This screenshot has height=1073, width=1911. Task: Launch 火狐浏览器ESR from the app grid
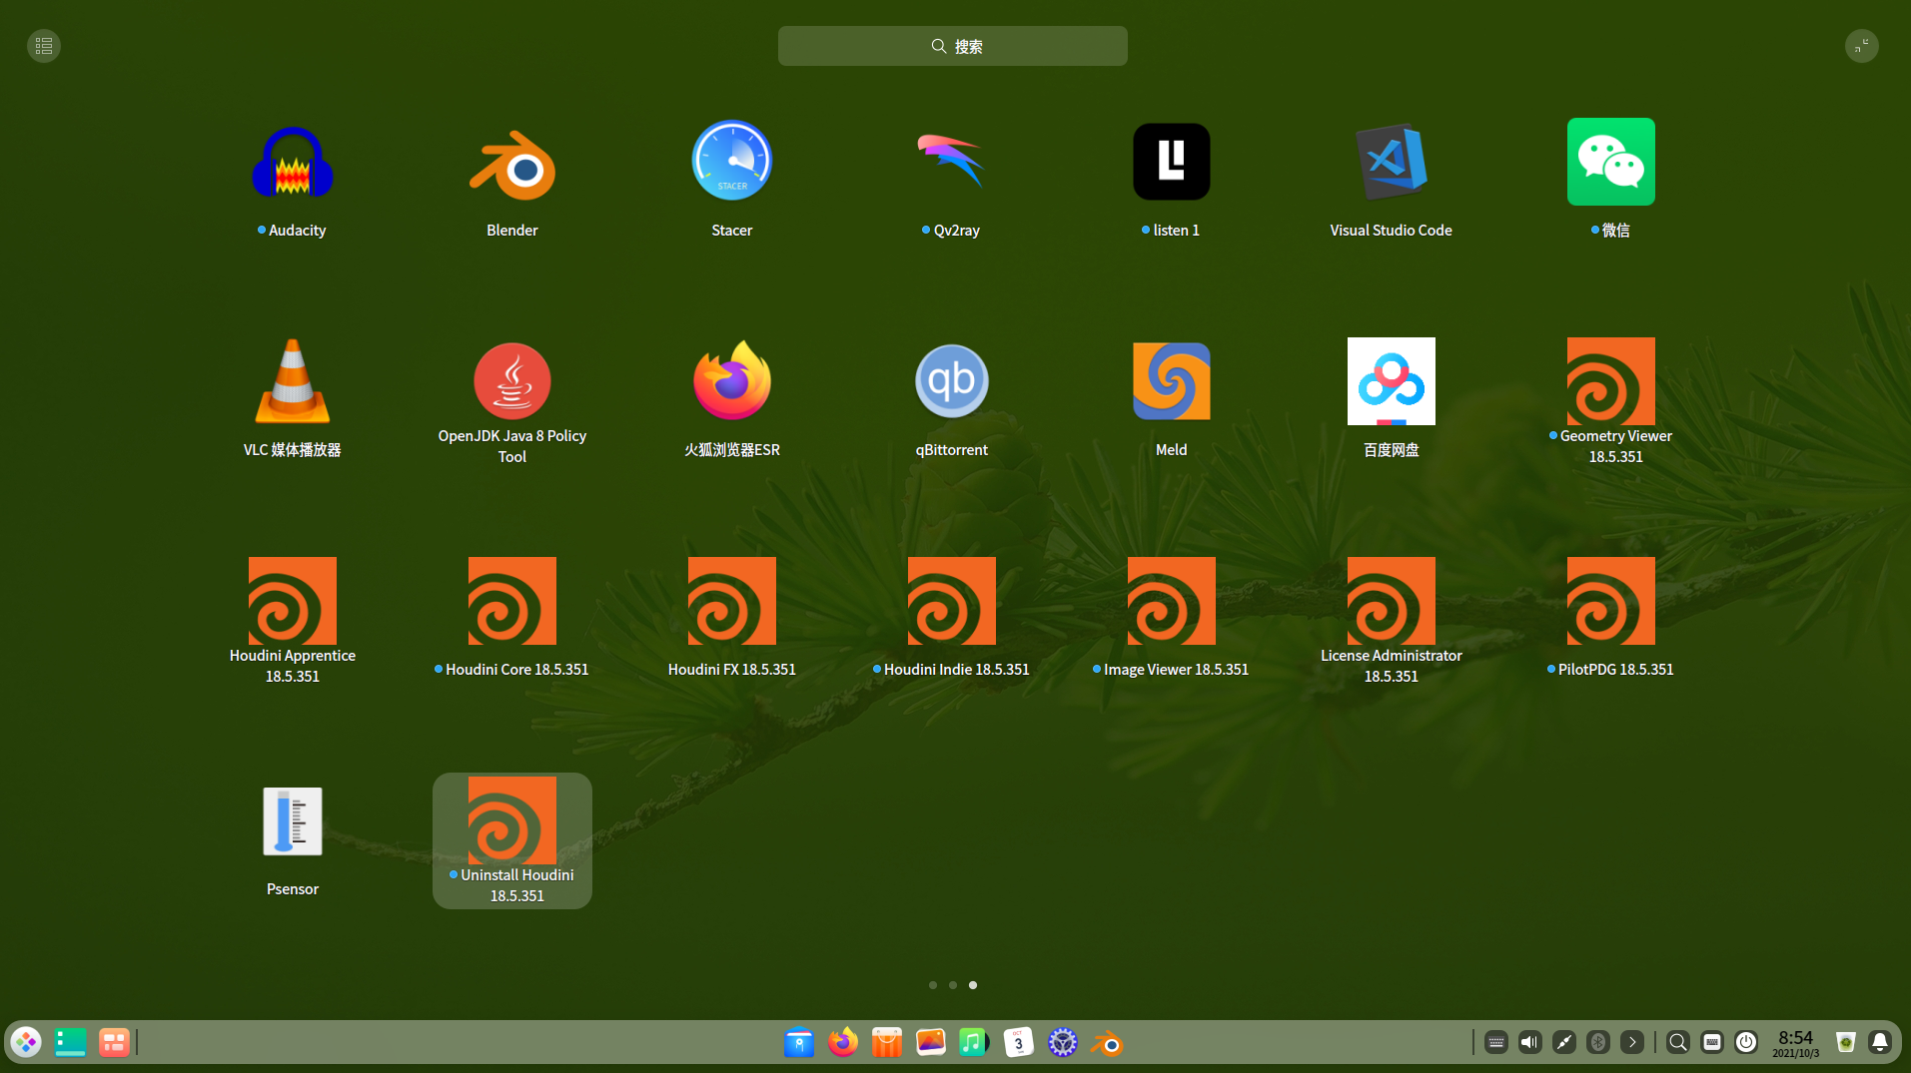point(731,381)
